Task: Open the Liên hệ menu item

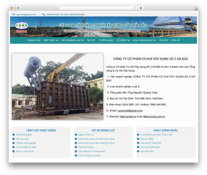Action: (176, 40)
